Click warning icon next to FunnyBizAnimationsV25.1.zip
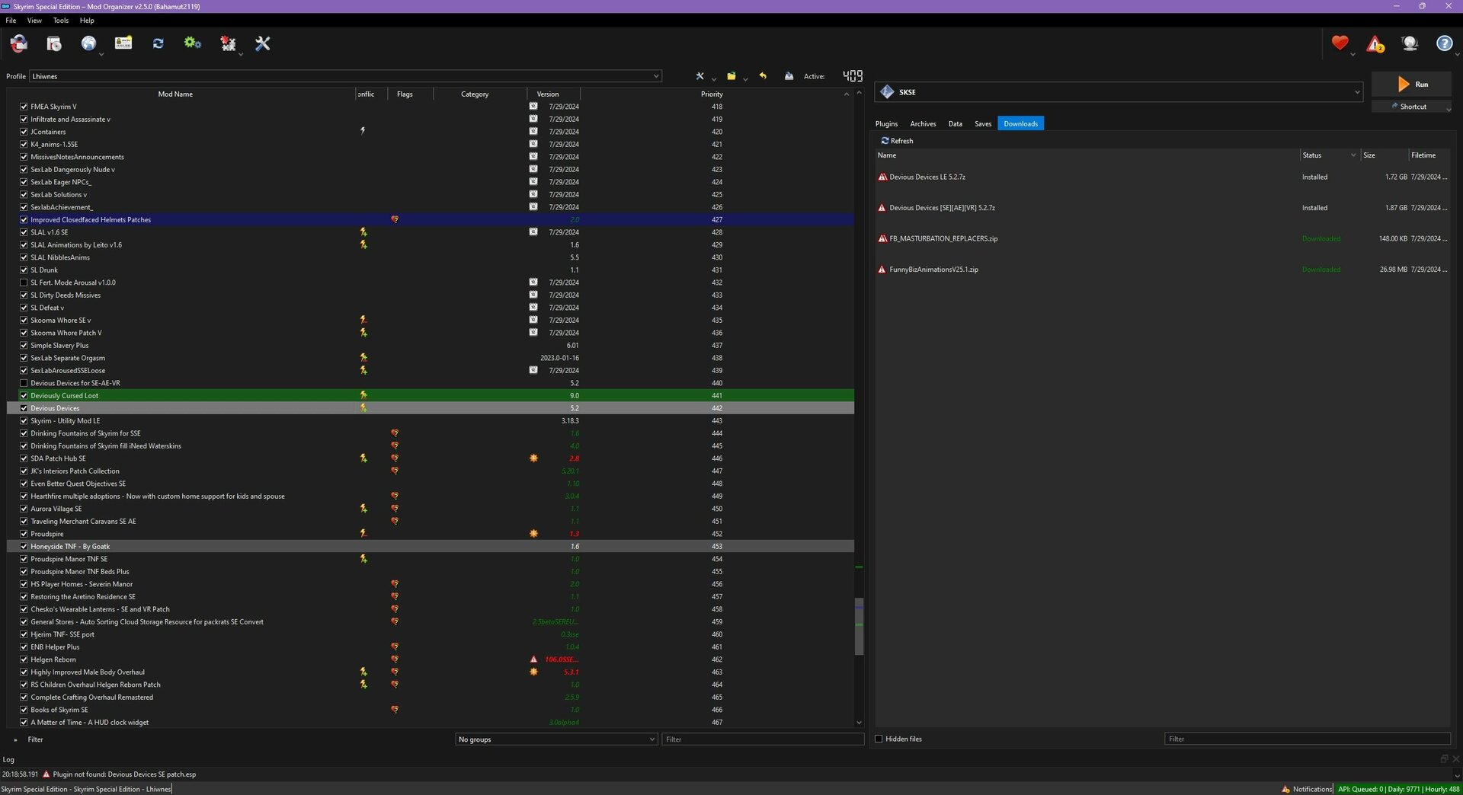Screen dimensions: 1463x795 coord(882,270)
